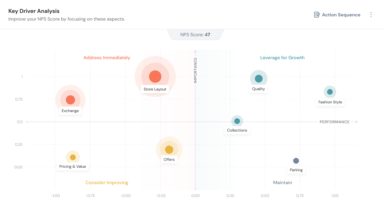Click the Consider Improving quadrant label
The height and width of the screenshot is (213, 385).
pos(107,183)
